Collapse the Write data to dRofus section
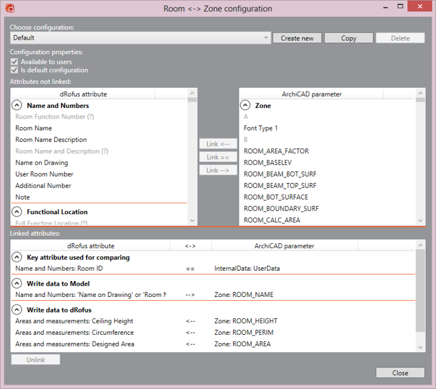 (17, 310)
